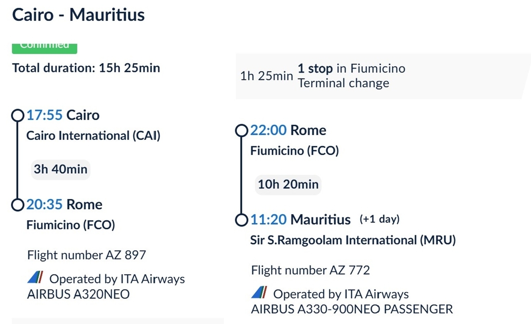Click Sir S.Ramgoolam International (MRU) label
The height and width of the screenshot is (324, 531).
pos(353,240)
